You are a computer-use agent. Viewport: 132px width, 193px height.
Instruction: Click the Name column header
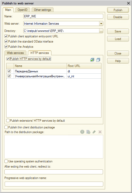pos(40,66)
